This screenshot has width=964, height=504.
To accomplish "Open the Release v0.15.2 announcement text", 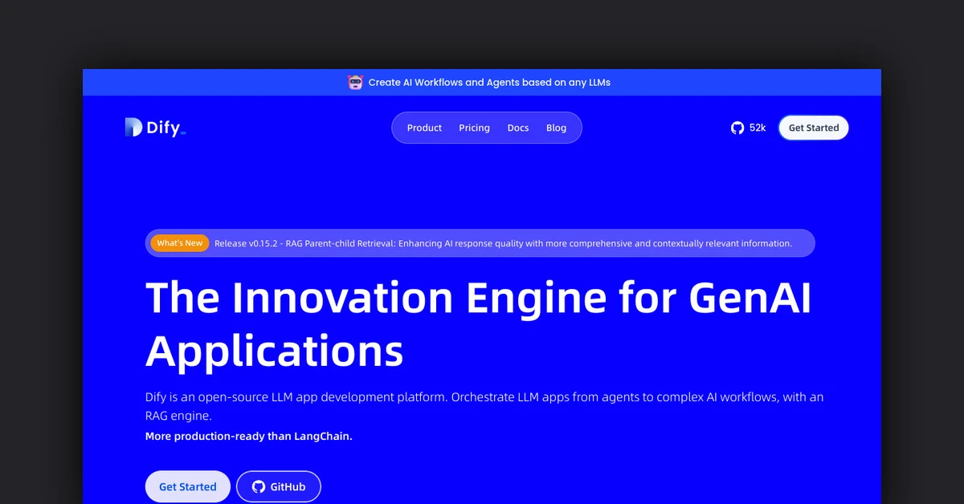I will point(503,243).
